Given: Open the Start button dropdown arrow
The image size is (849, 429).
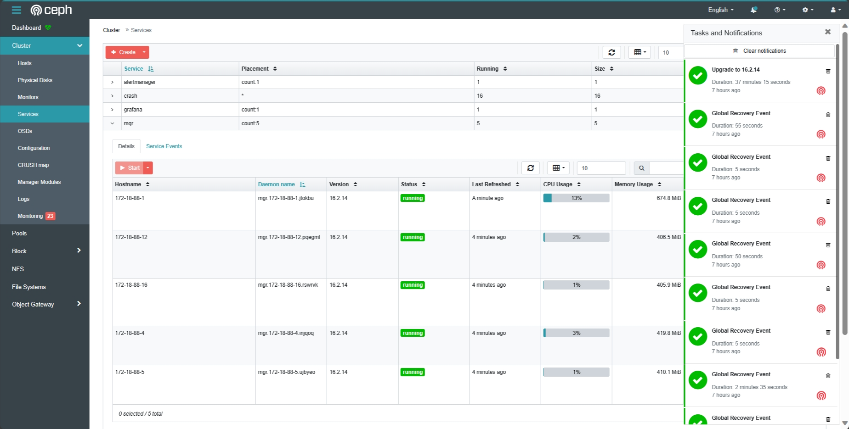Looking at the screenshot, I should (x=148, y=168).
